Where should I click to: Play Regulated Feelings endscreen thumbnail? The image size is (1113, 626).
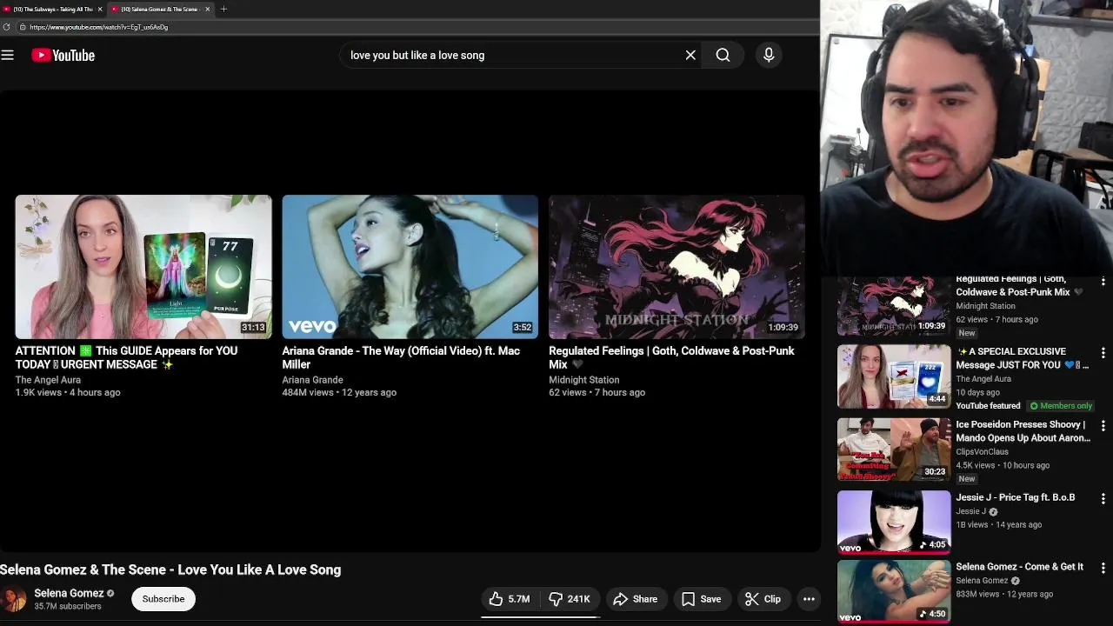(676, 267)
